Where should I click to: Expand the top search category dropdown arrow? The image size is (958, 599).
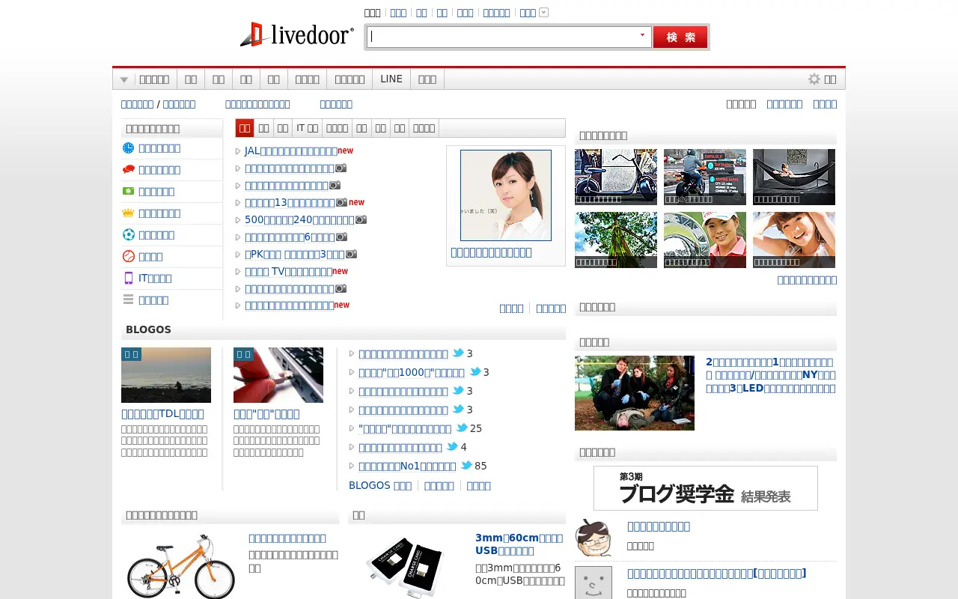coord(544,12)
